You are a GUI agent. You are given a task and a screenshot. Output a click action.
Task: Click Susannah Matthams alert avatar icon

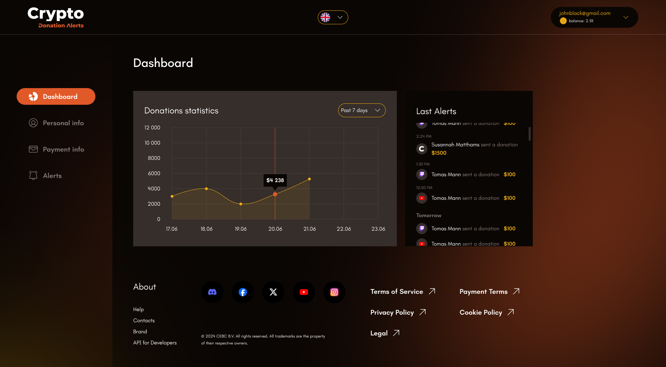coord(422,149)
